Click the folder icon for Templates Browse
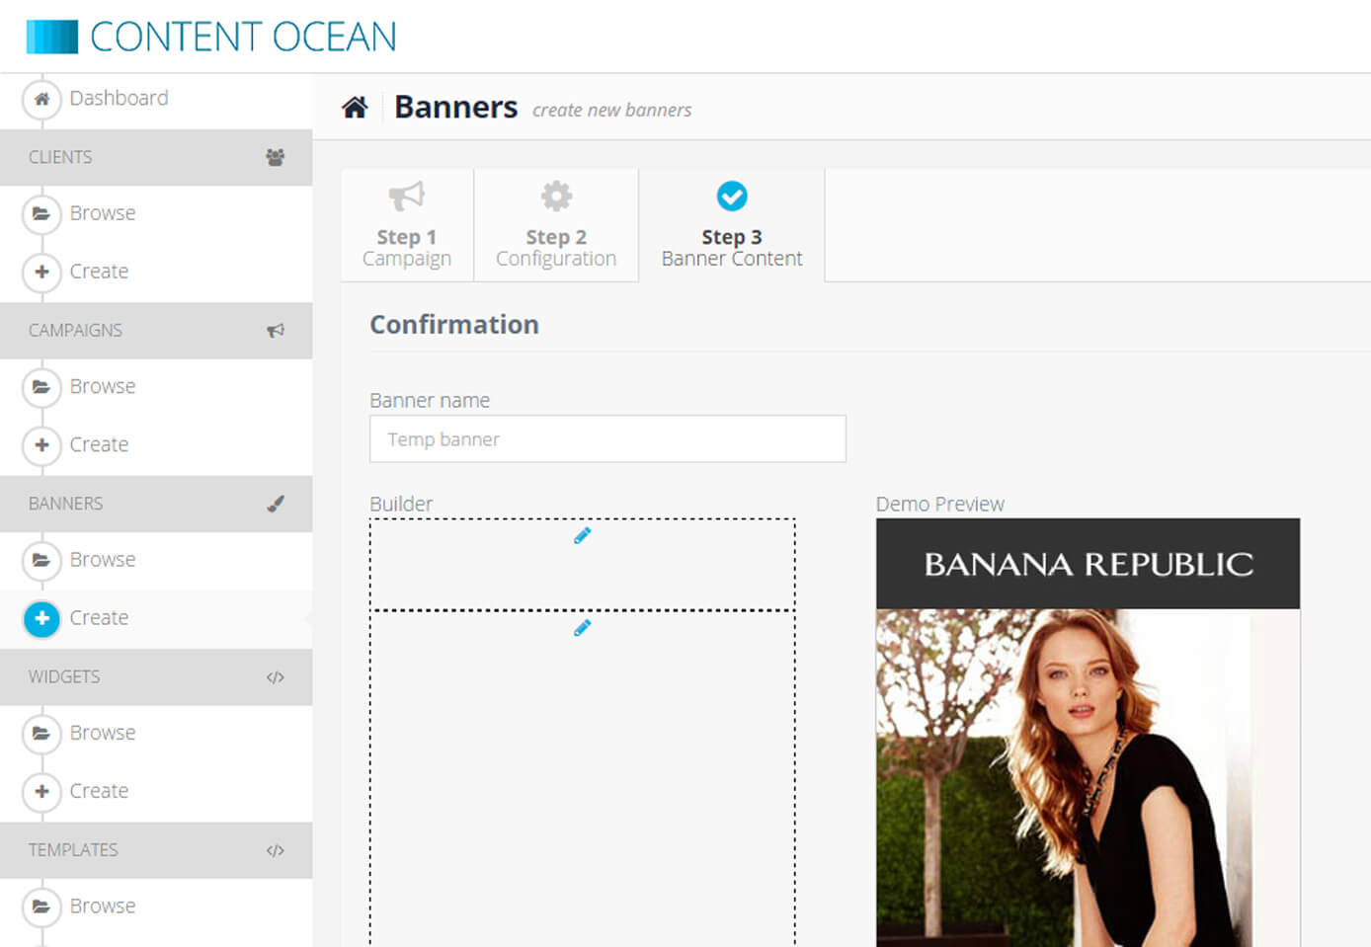This screenshot has width=1371, height=947. [x=41, y=906]
